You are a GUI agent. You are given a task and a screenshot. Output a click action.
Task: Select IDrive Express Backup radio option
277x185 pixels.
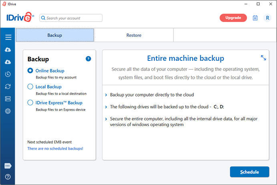pos(30,103)
